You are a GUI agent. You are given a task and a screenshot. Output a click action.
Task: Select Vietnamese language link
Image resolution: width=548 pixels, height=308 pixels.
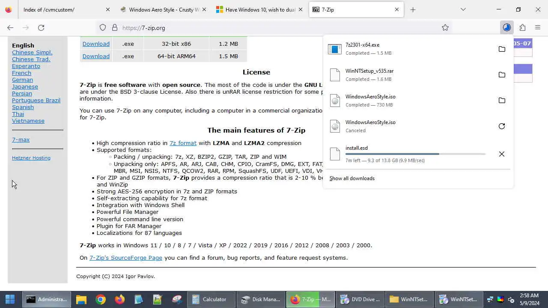(x=28, y=121)
